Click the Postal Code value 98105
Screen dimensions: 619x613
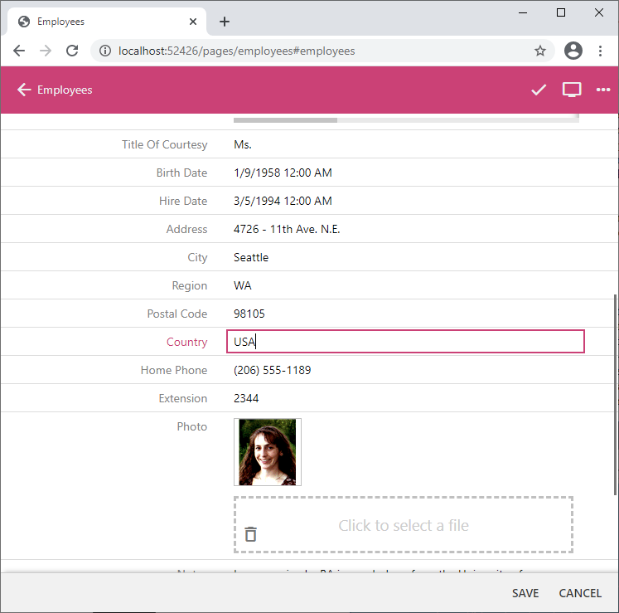click(249, 314)
